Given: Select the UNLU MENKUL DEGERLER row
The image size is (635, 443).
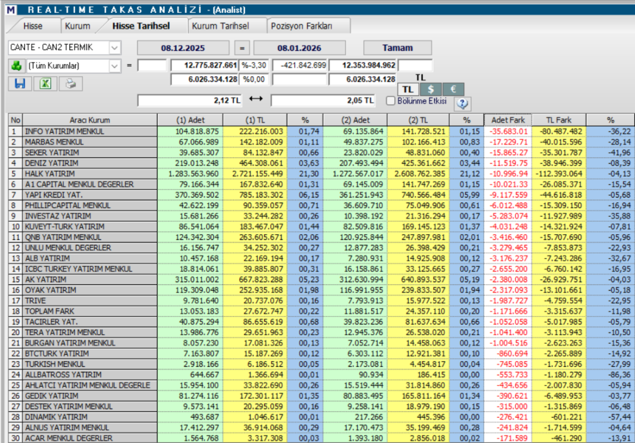Looking at the screenshot, I should (322, 248).
